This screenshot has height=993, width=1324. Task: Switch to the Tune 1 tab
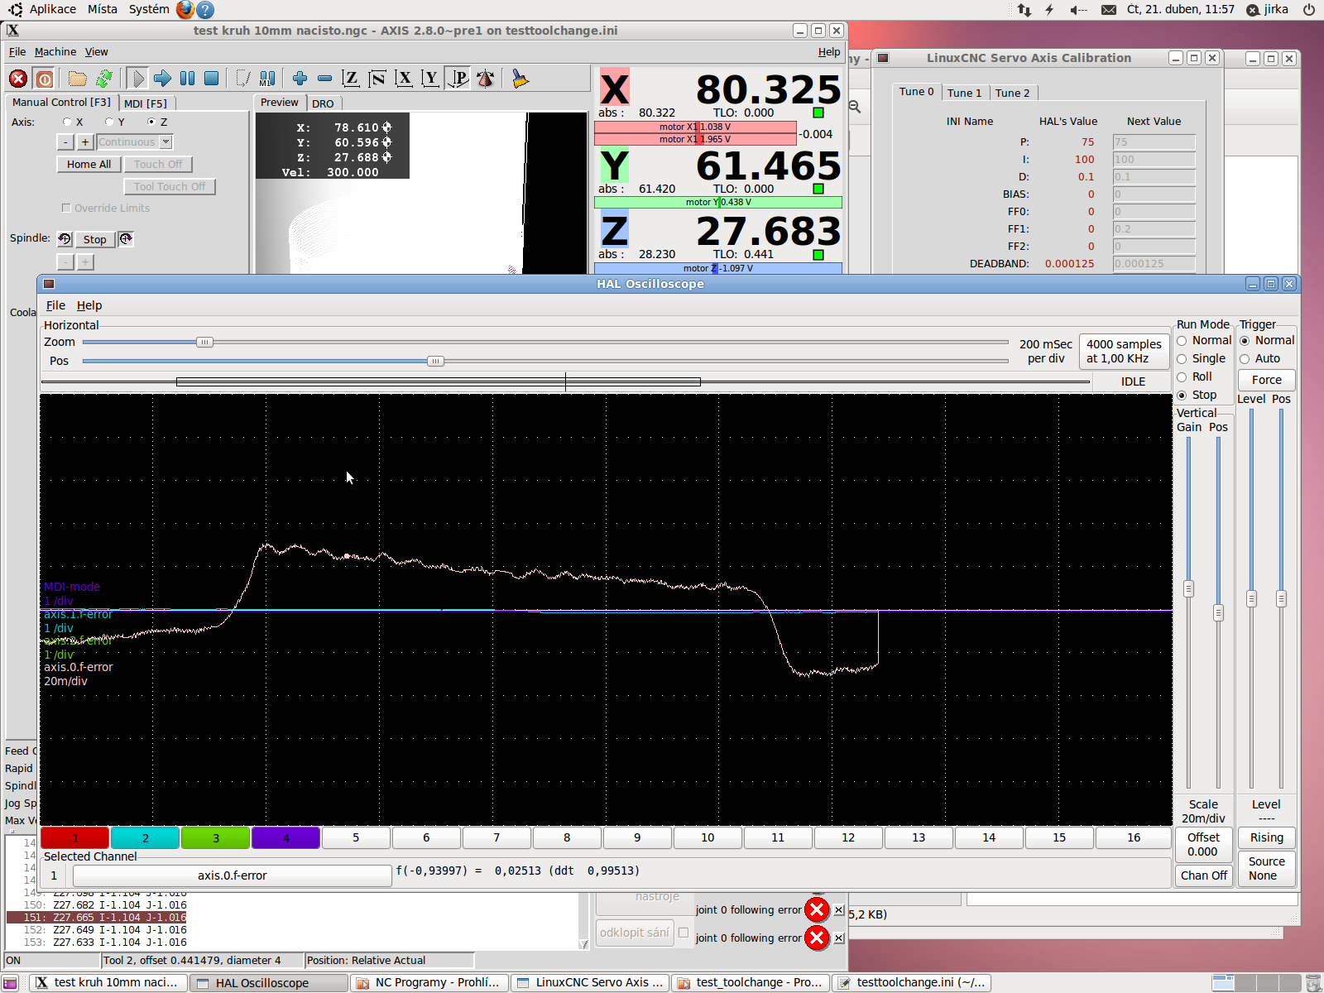964,93
